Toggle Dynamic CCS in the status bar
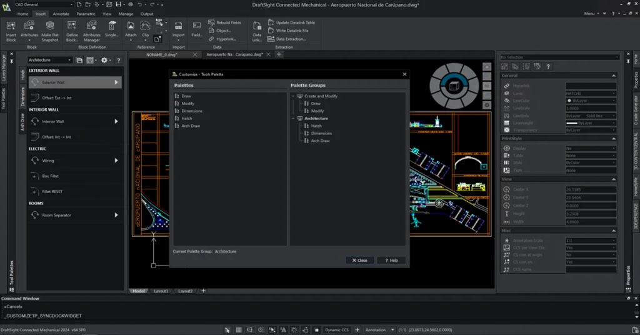640x335 pixels. click(336, 329)
